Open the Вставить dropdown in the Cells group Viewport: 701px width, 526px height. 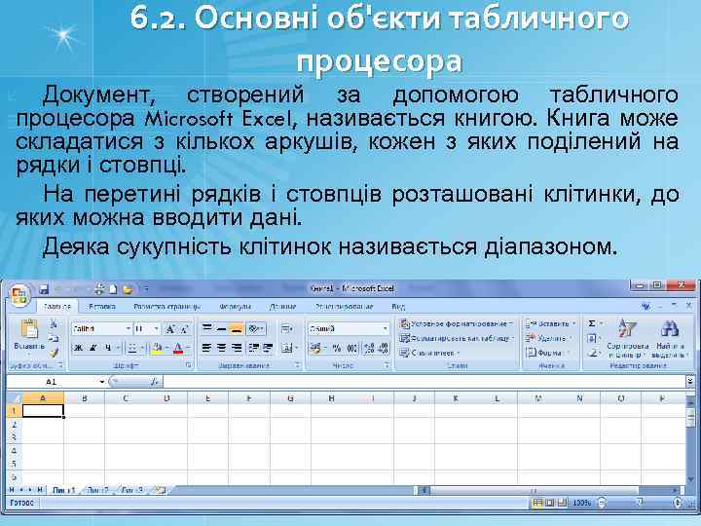[x=551, y=323]
